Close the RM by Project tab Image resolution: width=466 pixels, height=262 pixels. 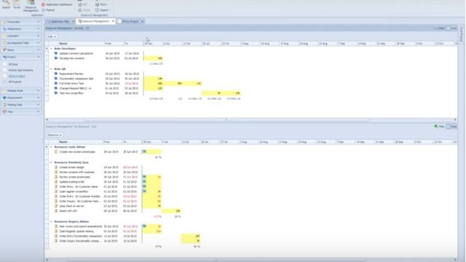tap(143, 21)
